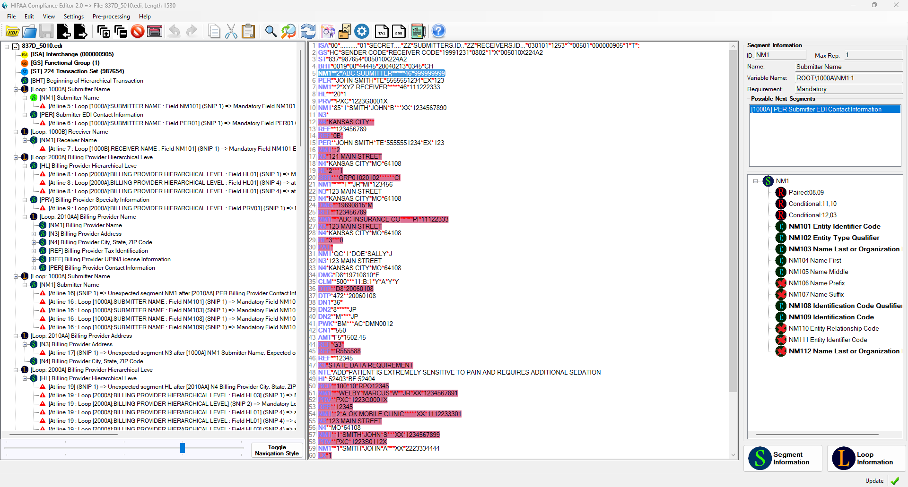The width and height of the screenshot is (908, 487).
Task: Collapse the 837D_5010.edi root tree node
Action: (x=7, y=46)
